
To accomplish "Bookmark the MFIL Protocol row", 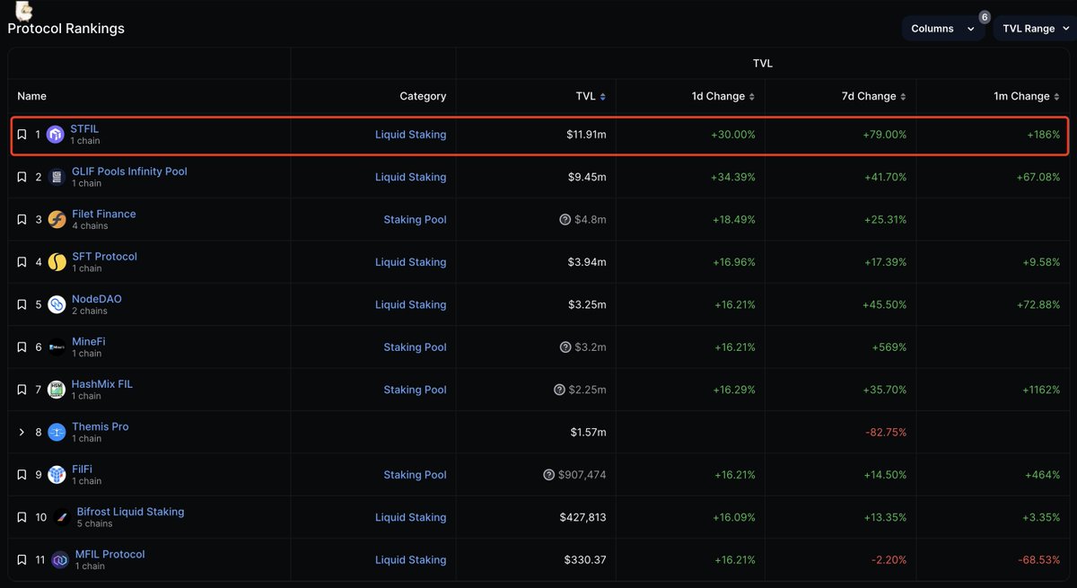I will (22, 560).
